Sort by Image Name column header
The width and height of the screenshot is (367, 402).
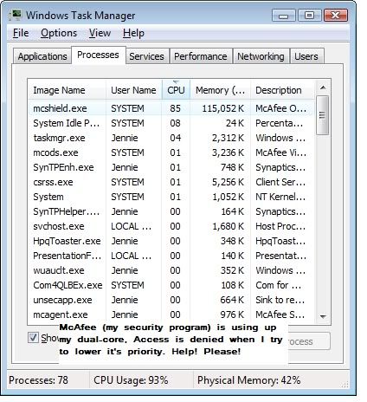[x=67, y=90]
